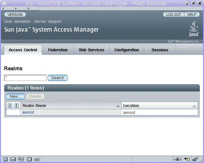This screenshot has height=163, width=204.
Task: Launch Composer from the status bar icon
Action: click(x=21, y=159)
